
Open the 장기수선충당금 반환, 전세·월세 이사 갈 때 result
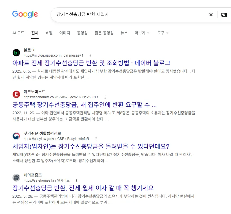click(83, 188)
